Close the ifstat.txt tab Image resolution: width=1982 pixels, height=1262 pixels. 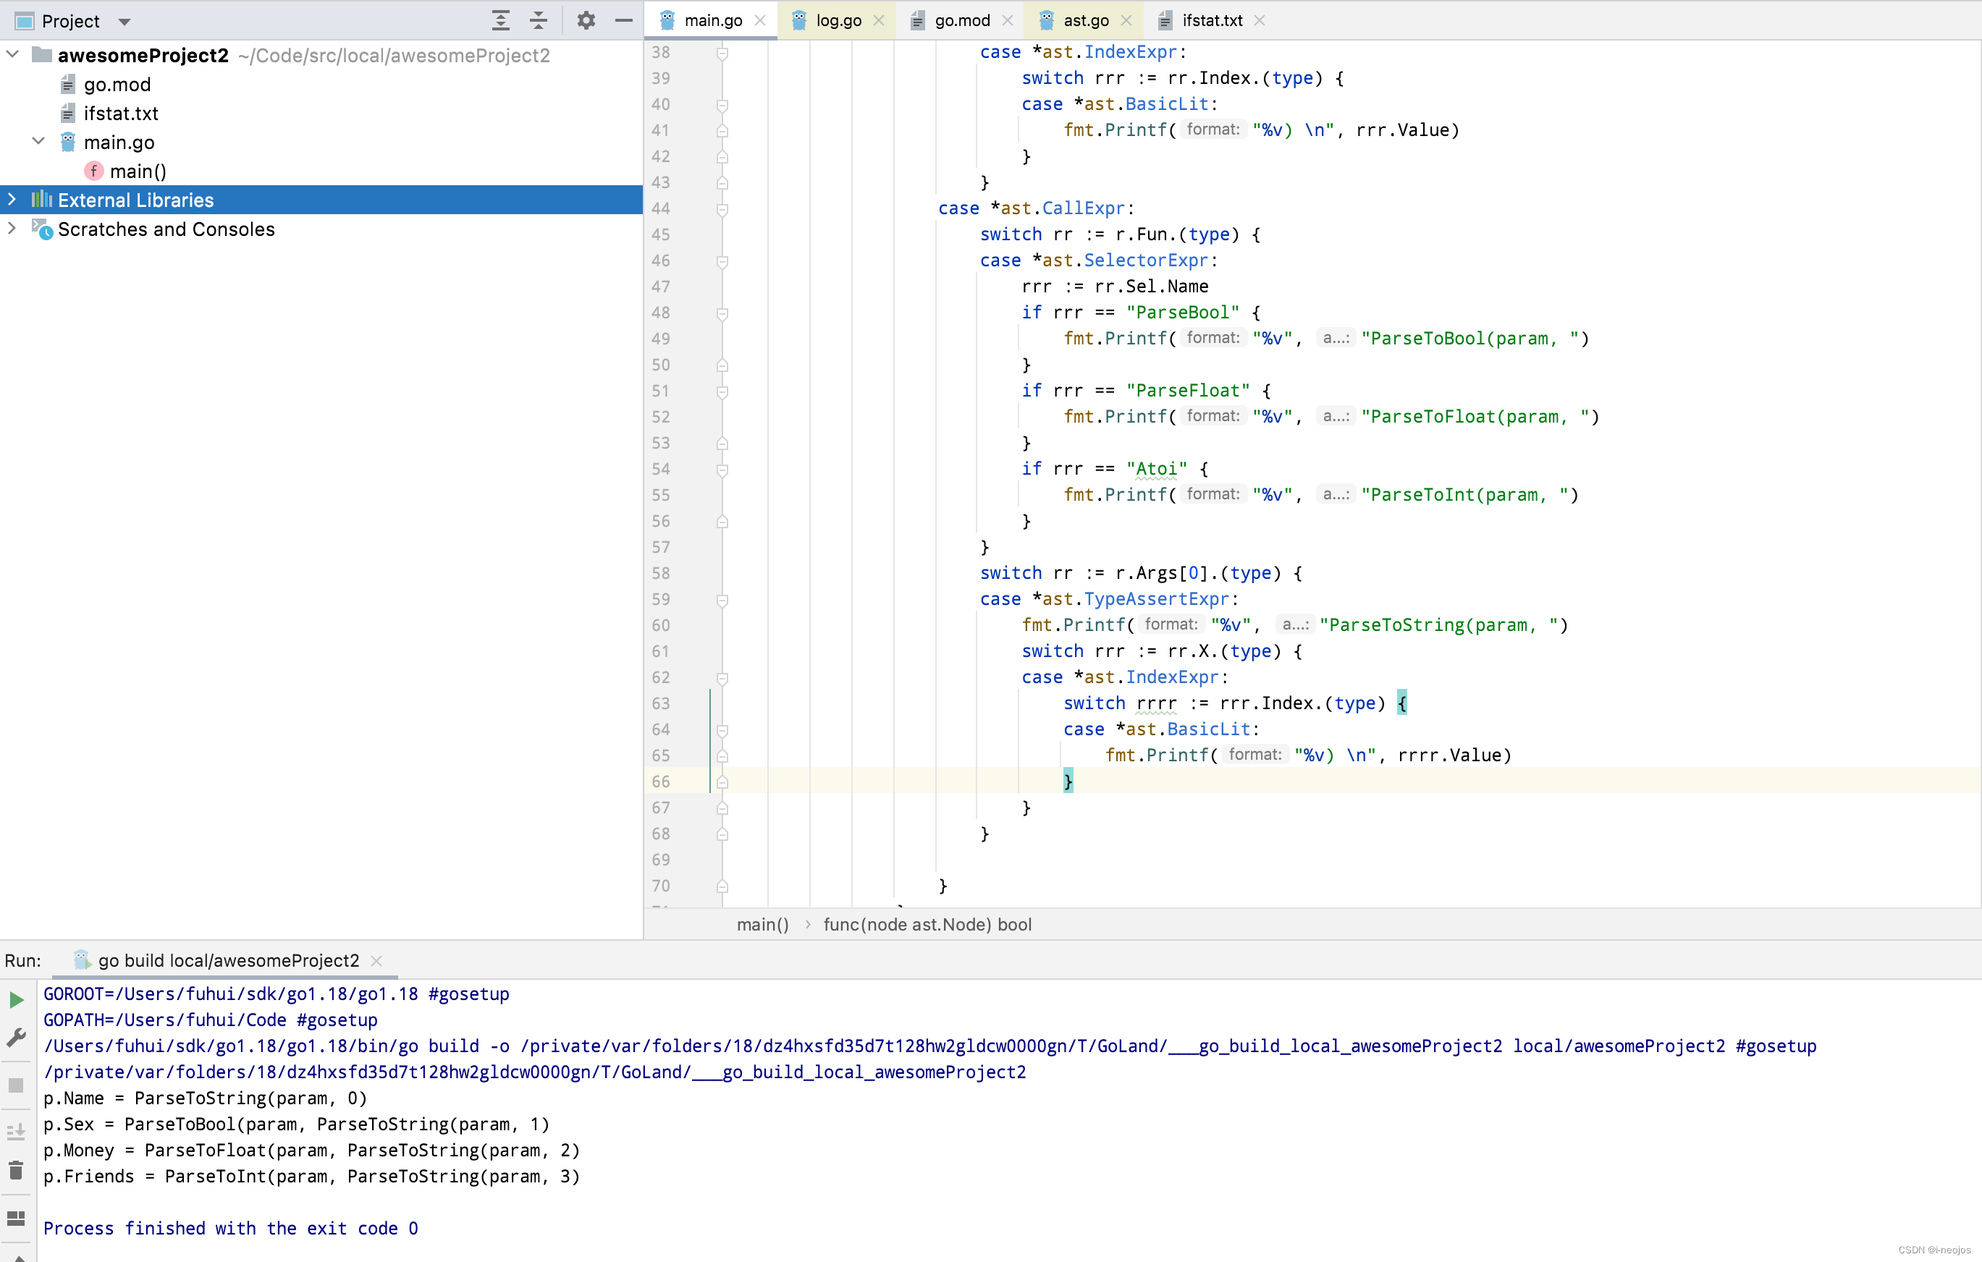[x=1260, y=20]
